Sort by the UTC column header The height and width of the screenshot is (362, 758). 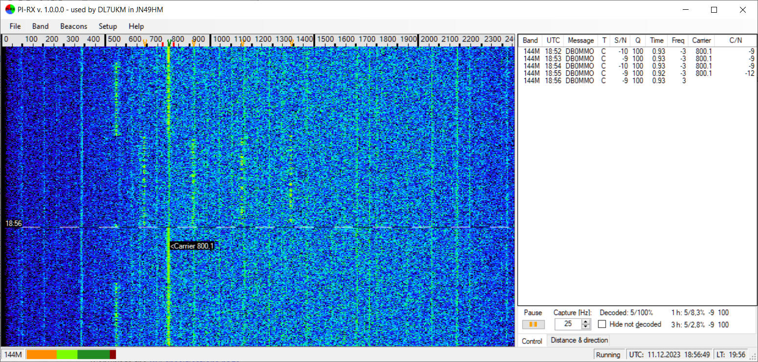(x=553, y=41)
